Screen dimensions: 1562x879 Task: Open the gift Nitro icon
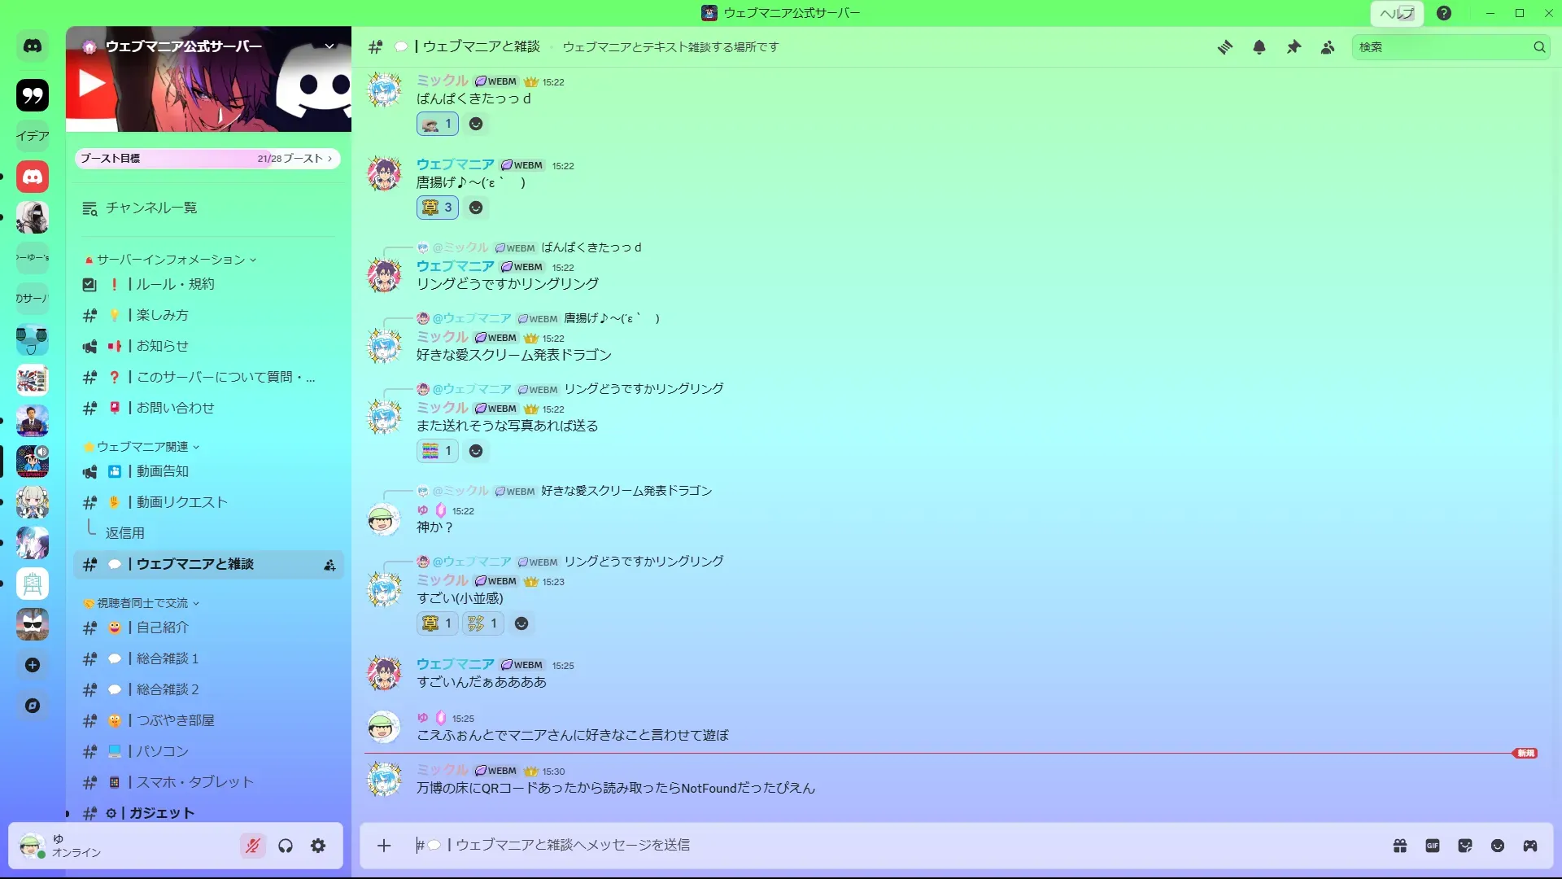click(1400, 846)
